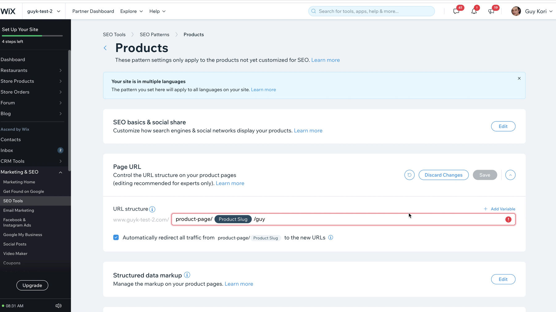The image size is (556, 312).
Task: Open the Help dropdown menu
Action: (x=158, y=11)
